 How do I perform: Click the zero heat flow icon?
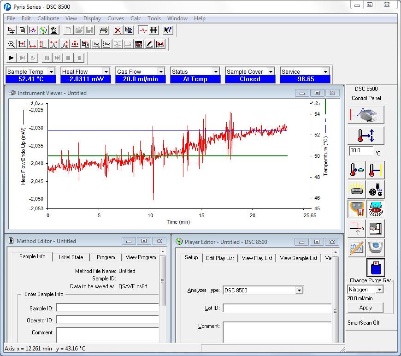357,229
